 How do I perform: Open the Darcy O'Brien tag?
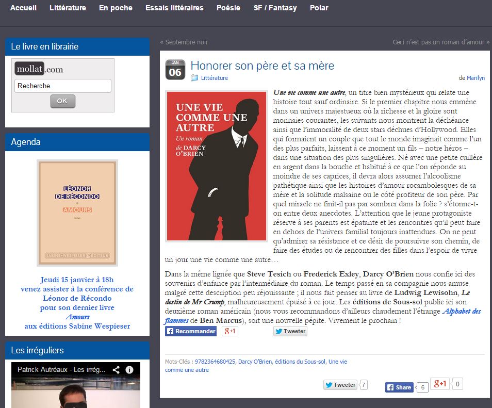coord(255,362)
